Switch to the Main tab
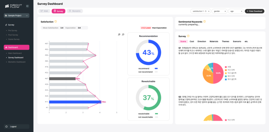Image resolution: width=269 pixels, height=132 pixels. [x=44, y=11]
